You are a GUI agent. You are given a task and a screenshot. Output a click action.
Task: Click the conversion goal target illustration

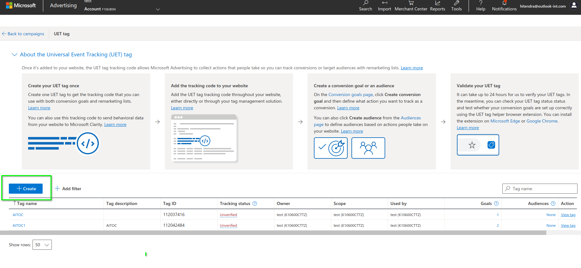(331, 148)
